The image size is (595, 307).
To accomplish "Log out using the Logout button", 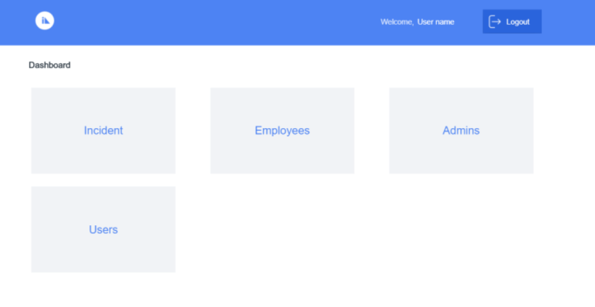I will point(512,22).
